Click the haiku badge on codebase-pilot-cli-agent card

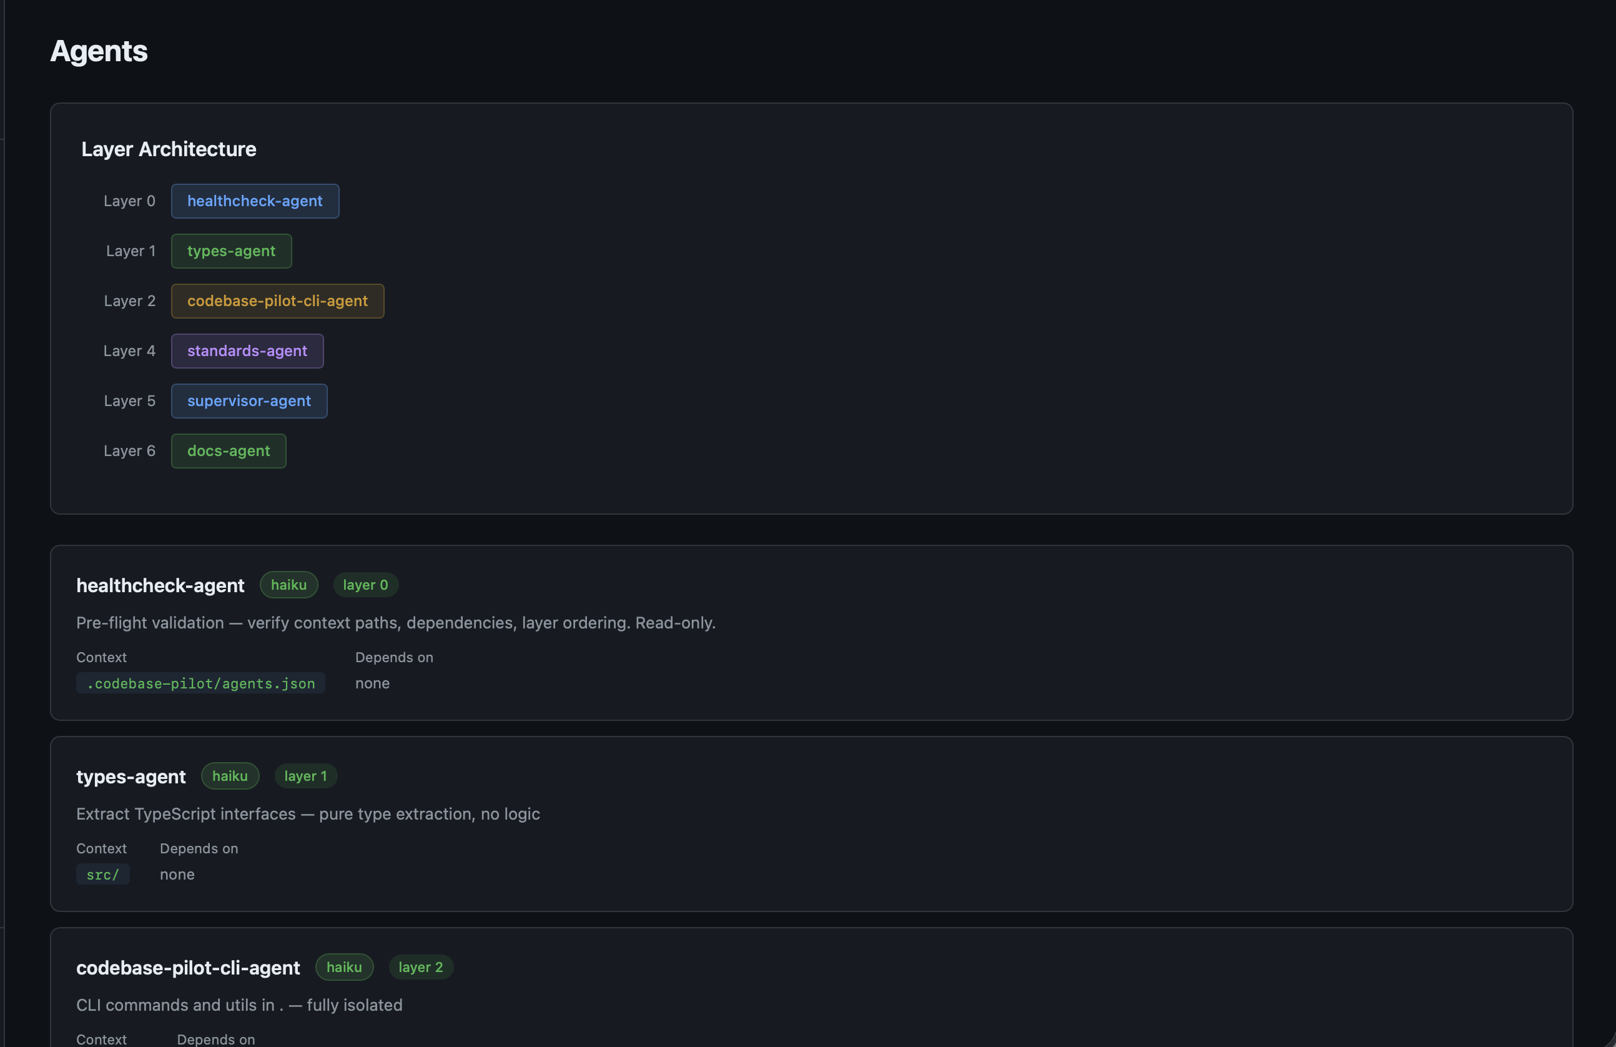pyautogui.click(x=344, y=967)
